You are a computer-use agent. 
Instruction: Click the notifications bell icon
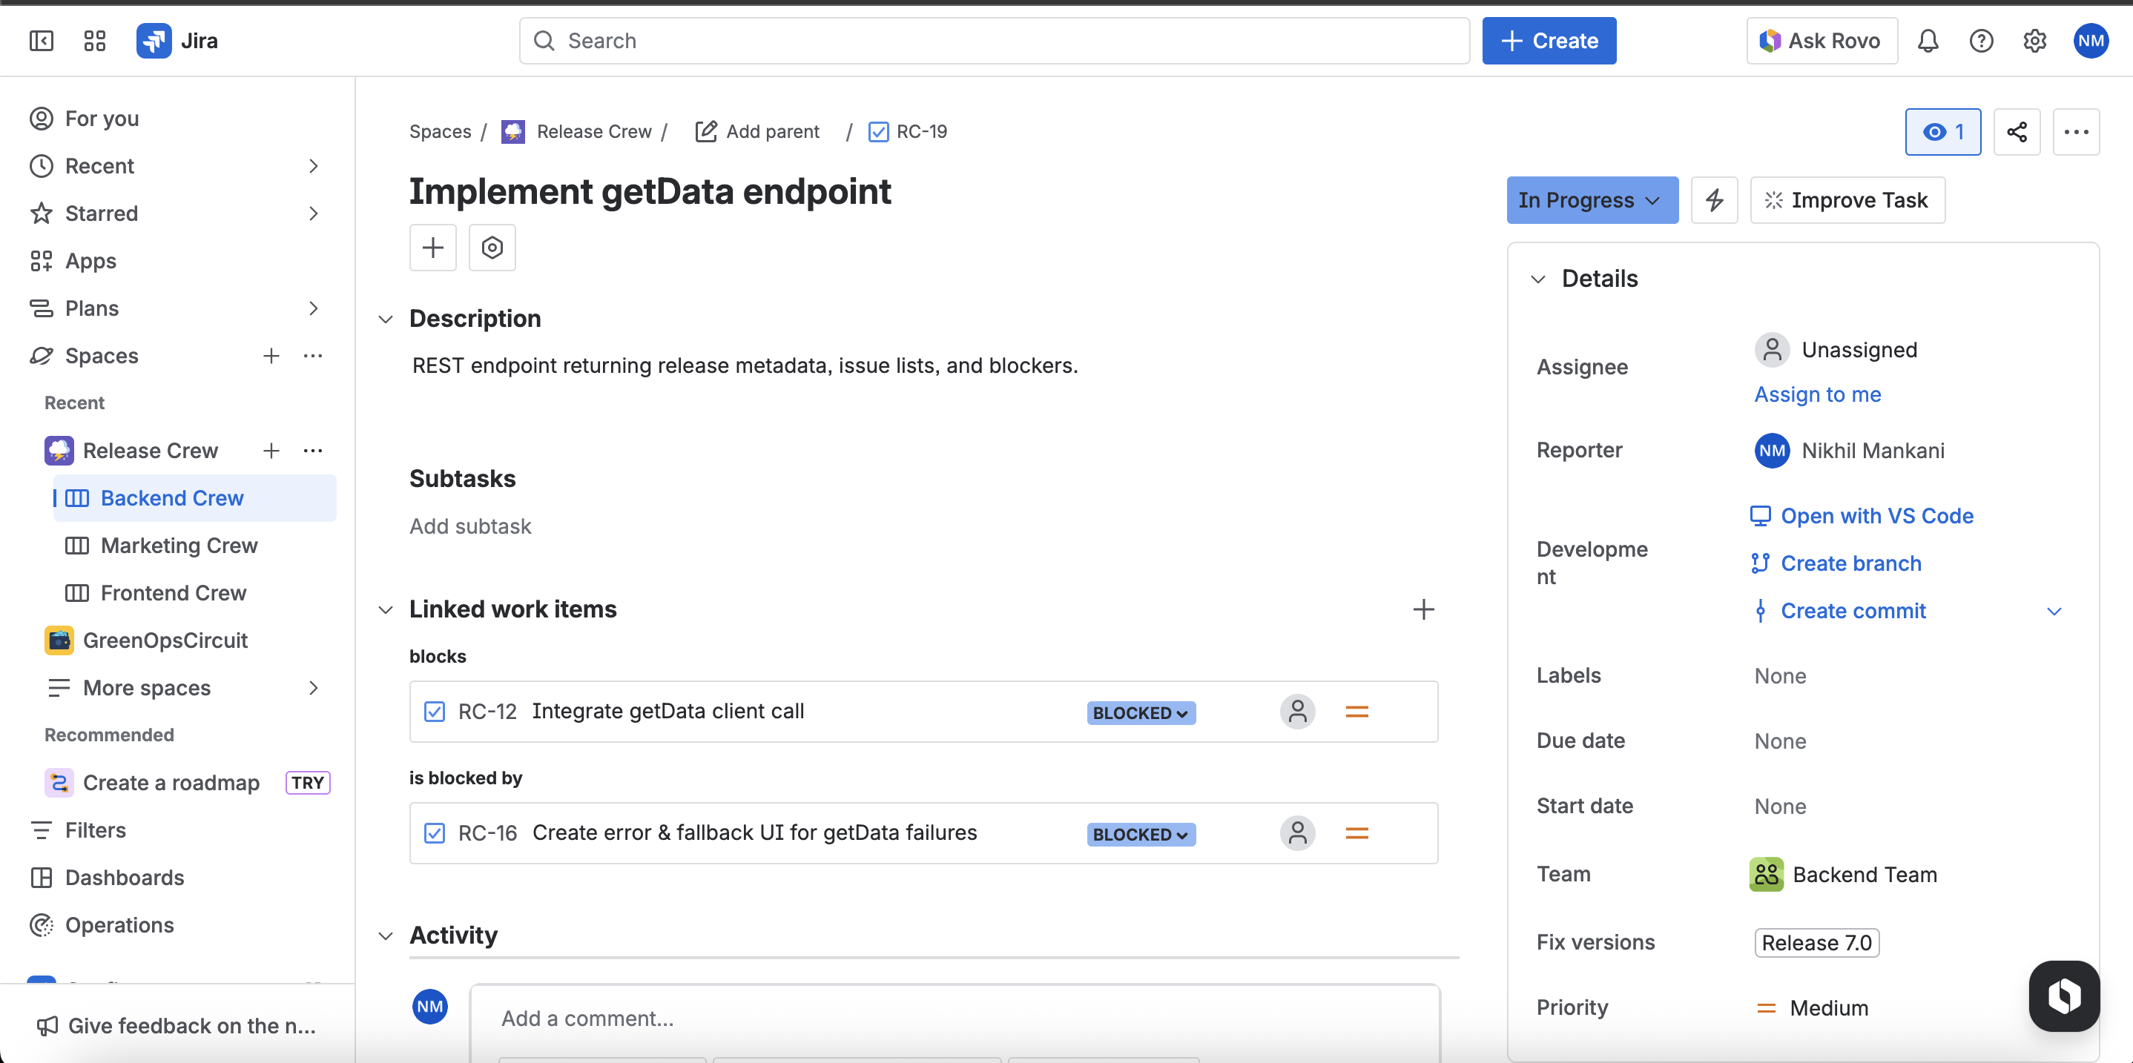pyautogui.click(x=1928, y=41)
